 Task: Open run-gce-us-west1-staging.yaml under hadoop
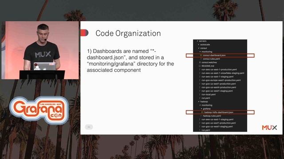click(217, 127)
